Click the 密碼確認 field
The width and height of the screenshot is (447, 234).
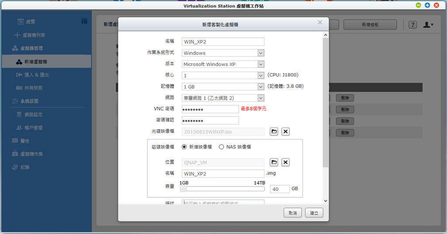pos(210,120)
